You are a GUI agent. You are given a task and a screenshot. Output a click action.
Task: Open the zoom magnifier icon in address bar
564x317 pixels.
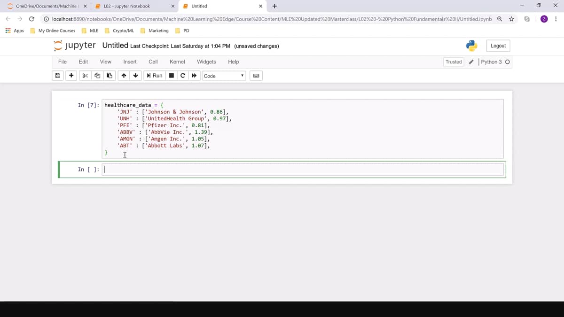tap(500, 19)
